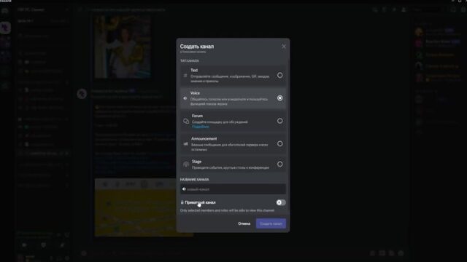Screen dimensions: 467x262
Task: Click the Stage broadcast icon
Action: coord(186,164)
